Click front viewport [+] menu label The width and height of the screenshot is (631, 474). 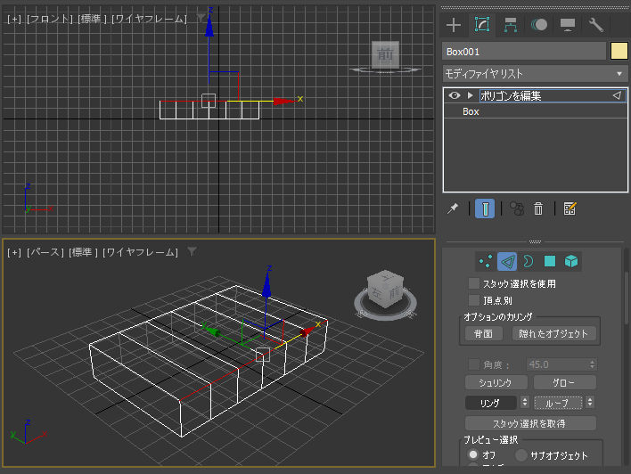coord(14,19)
